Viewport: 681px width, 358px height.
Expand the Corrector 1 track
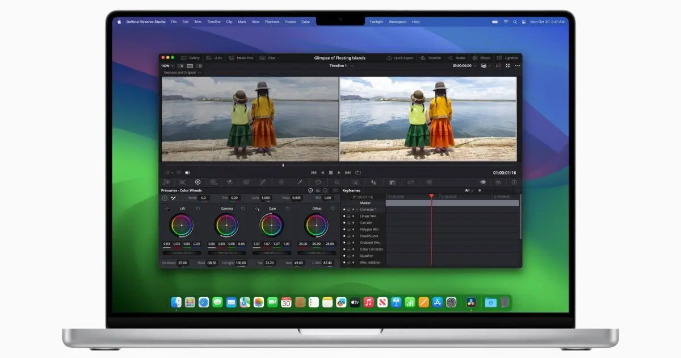pos(357,210)
